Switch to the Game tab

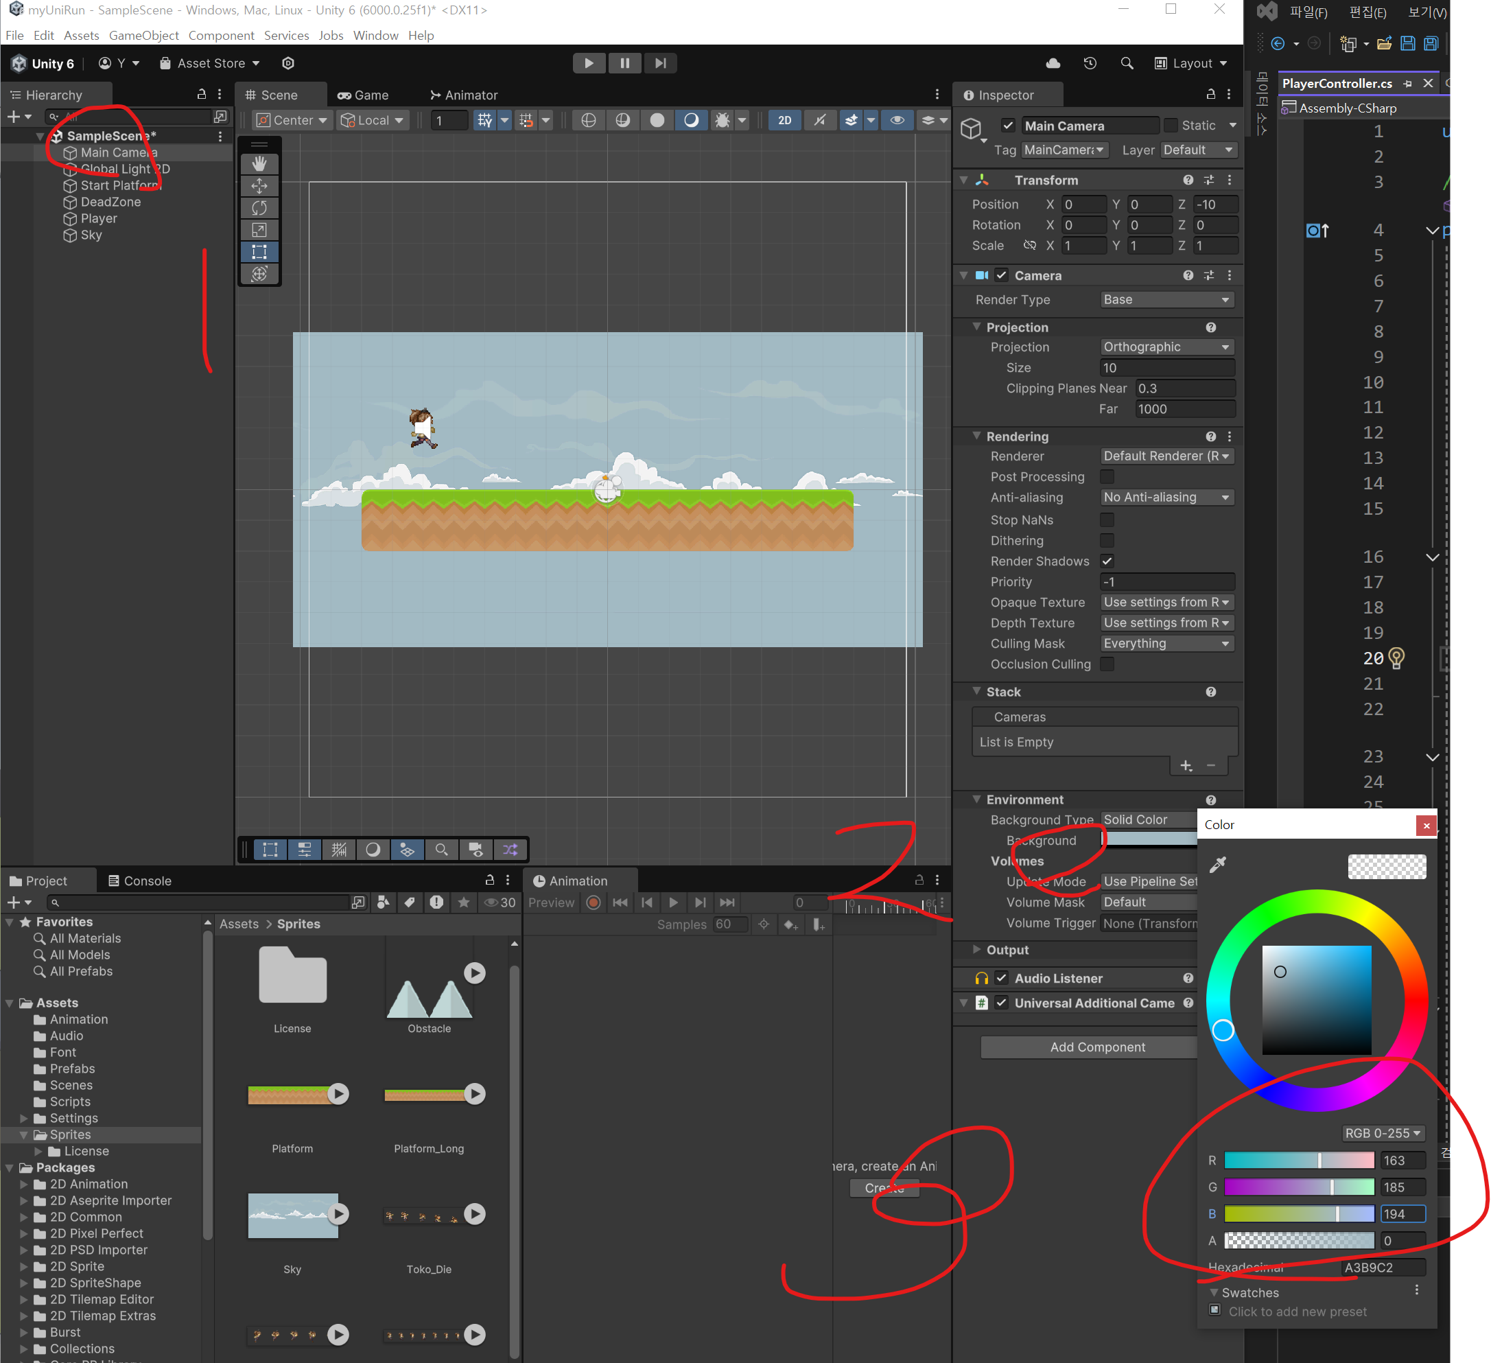[x=362, y=95]
